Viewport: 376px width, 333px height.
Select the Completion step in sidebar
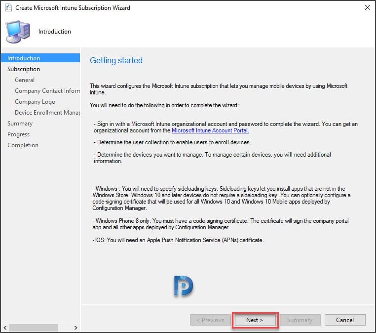coord(23,145)
